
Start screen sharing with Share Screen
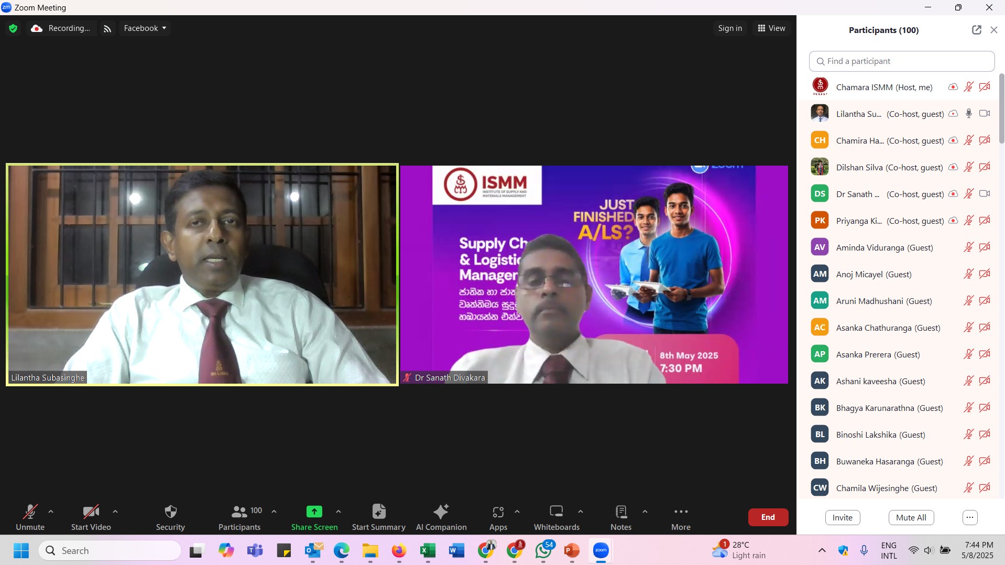coord(314,517)
